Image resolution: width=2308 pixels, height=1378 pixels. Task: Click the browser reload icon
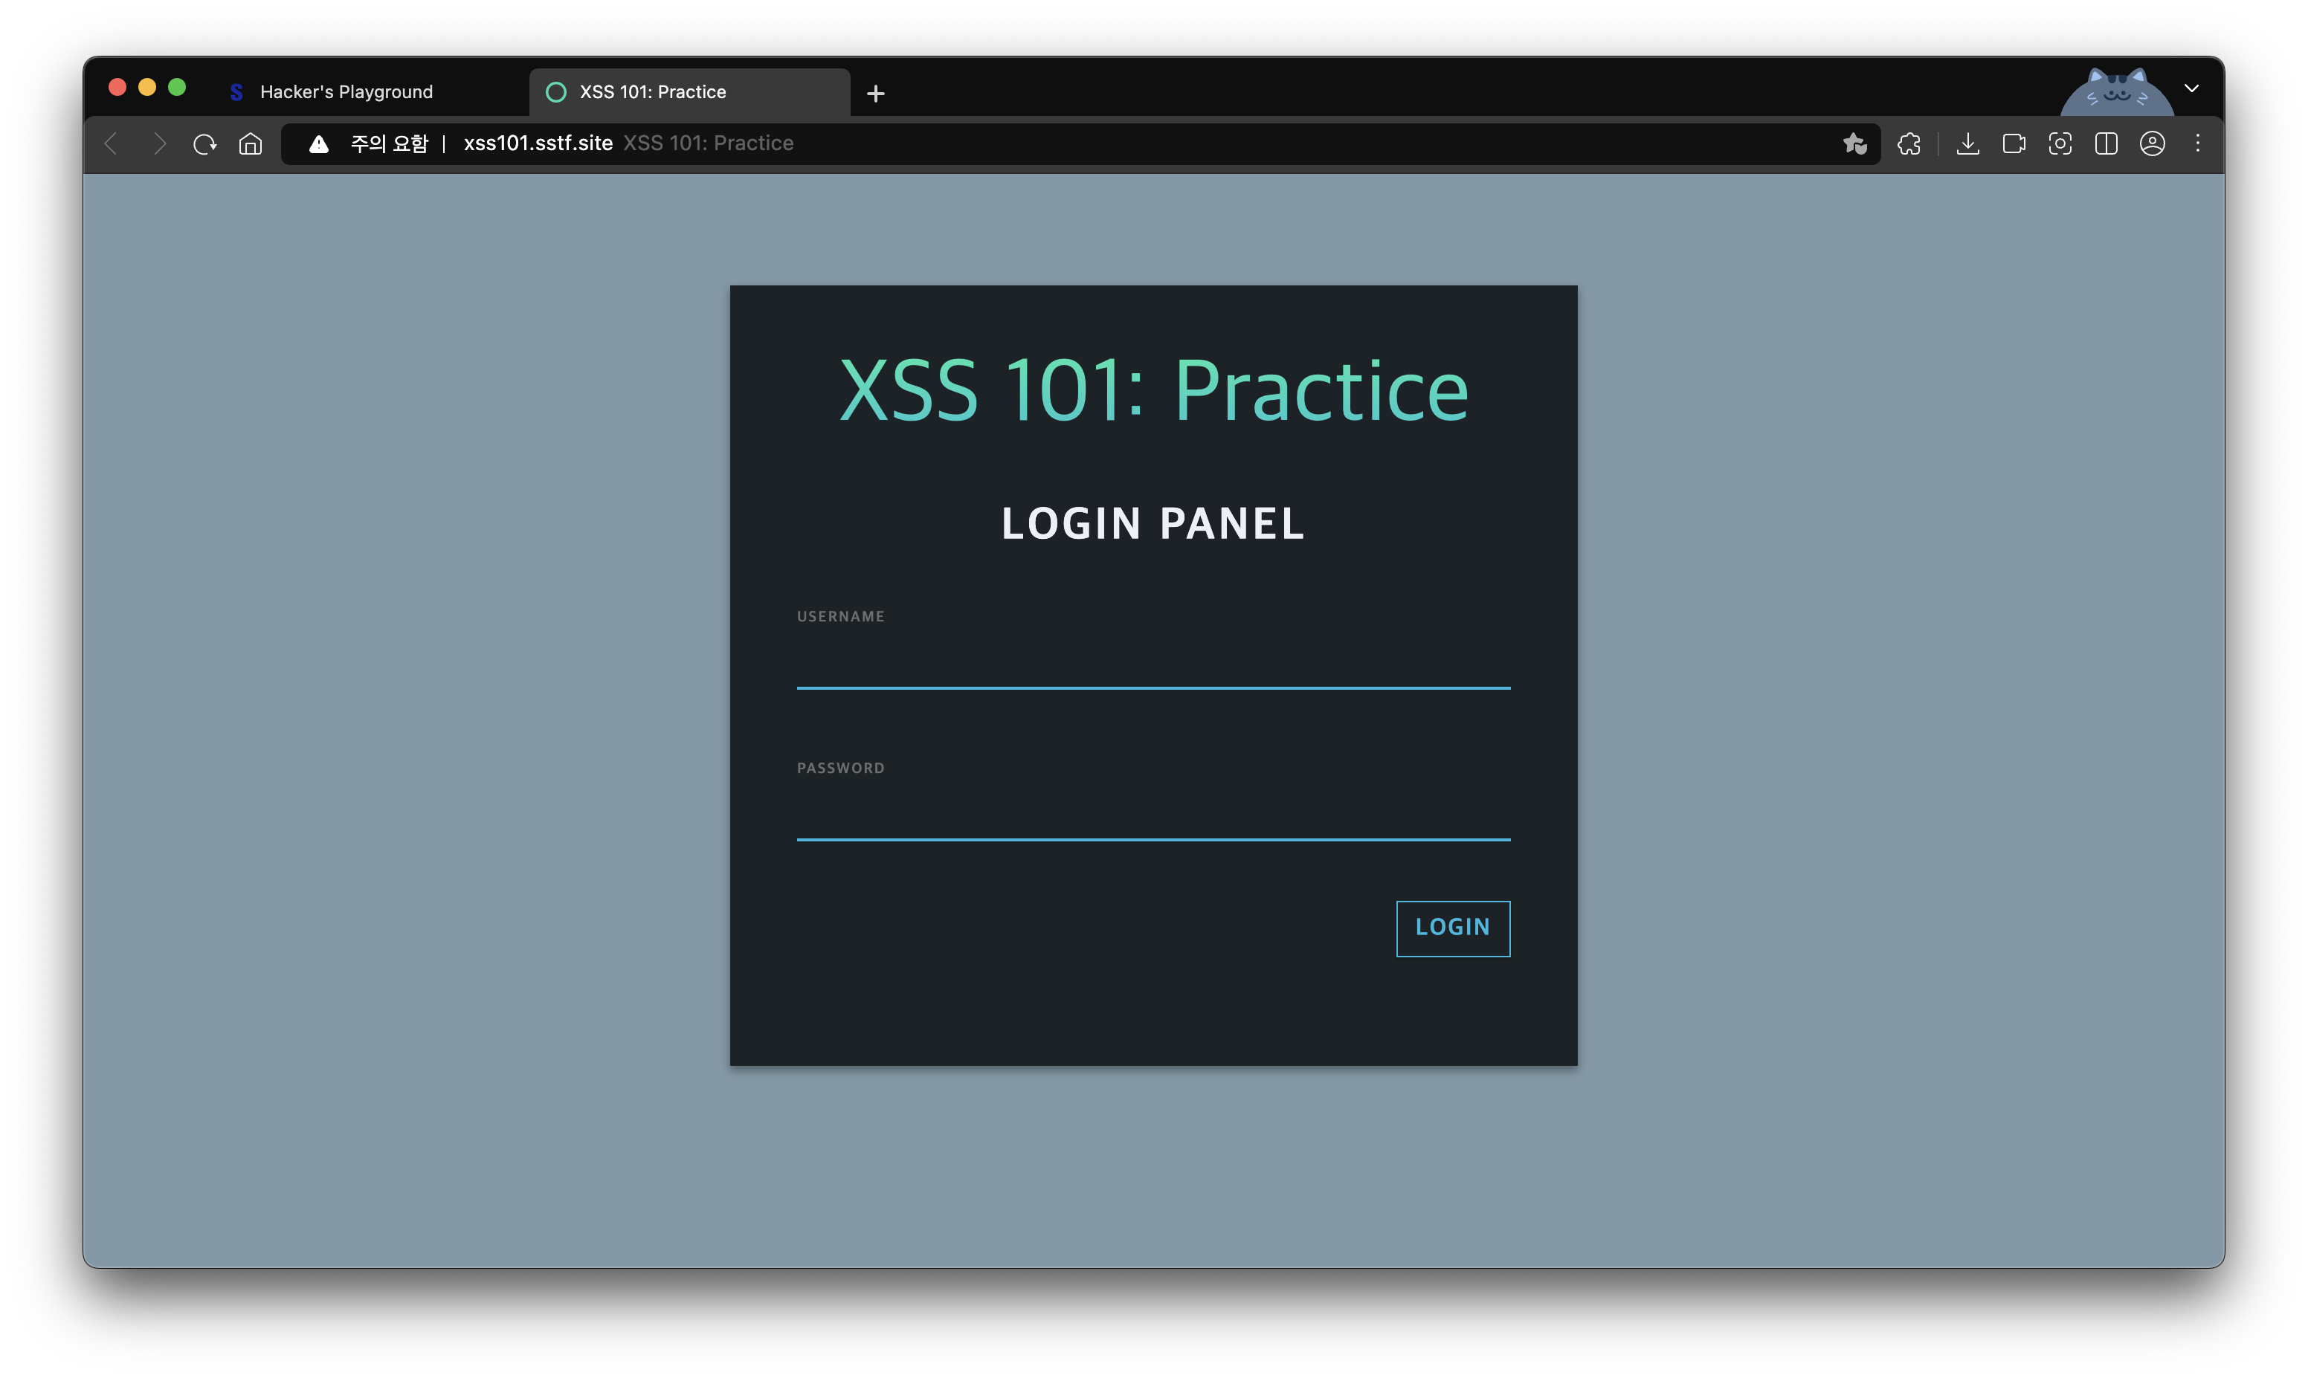click(x=204, y=144)
